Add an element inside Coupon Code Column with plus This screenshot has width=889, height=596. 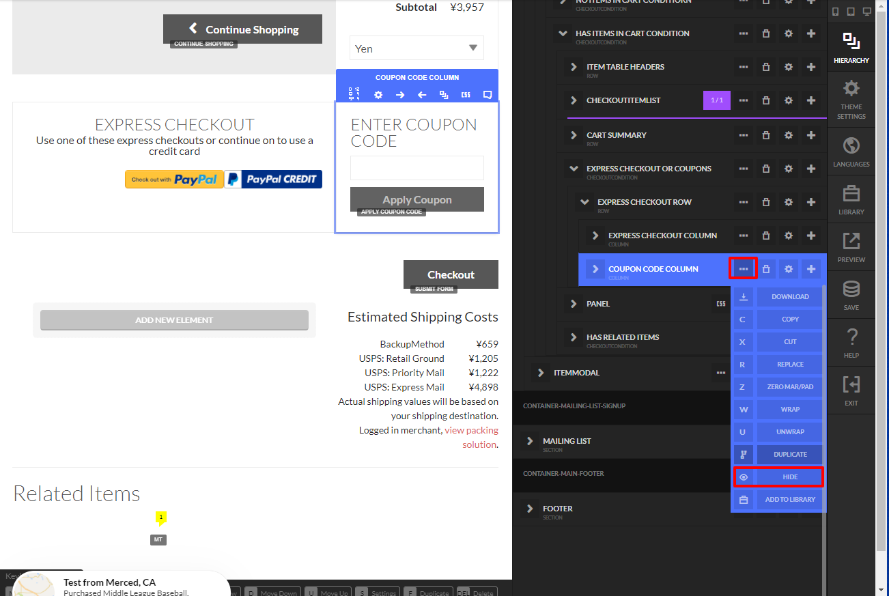[x=811, y=269]
